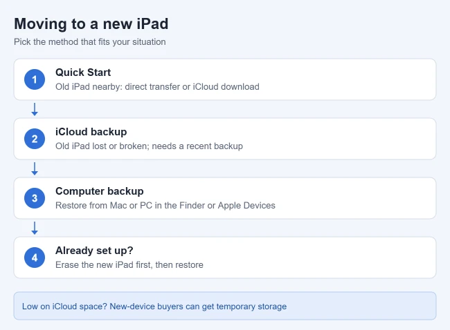Open the Computer backup card
Viewport: 450px width, 330px height.
click(225, 198)
